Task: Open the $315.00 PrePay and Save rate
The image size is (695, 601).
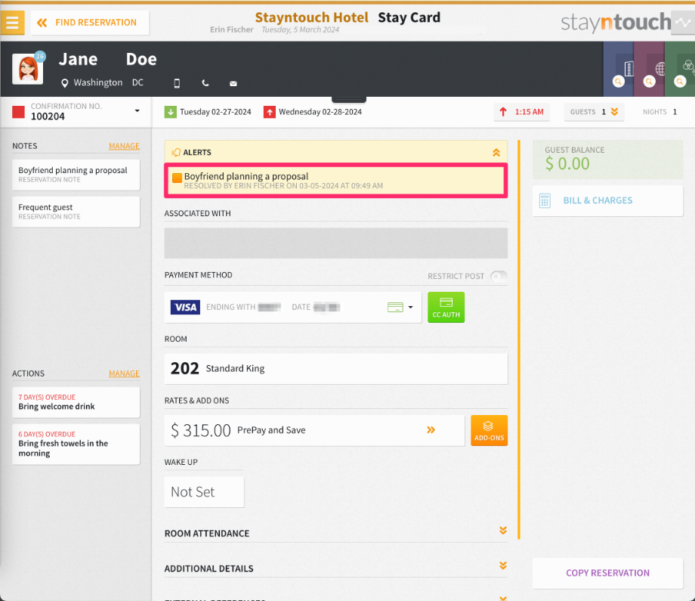Action: [x=314, y=430]
